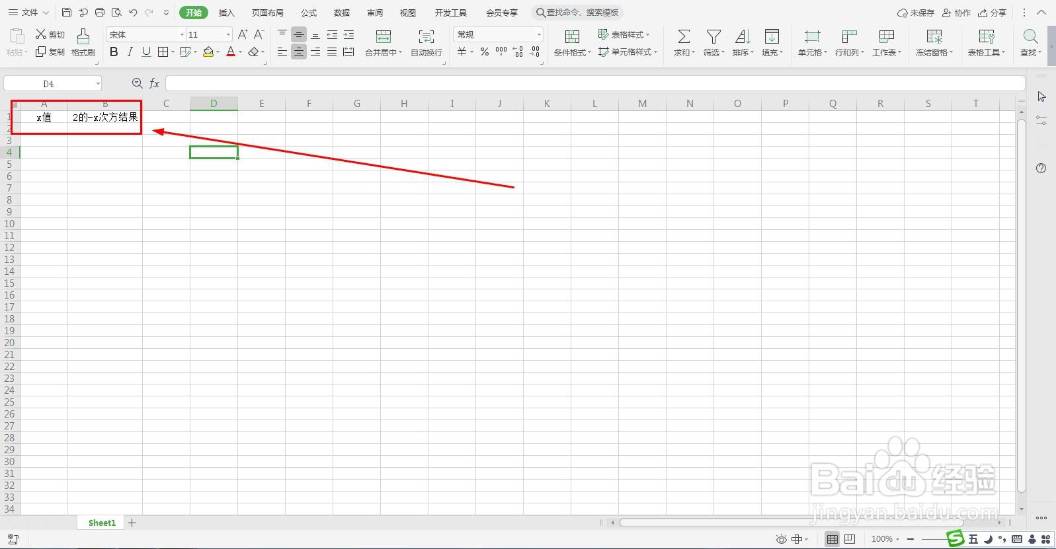This screenshot has width=1056, height=549.
Task: Open the font name dropdown (宋体)
Action: click(182, 34)
